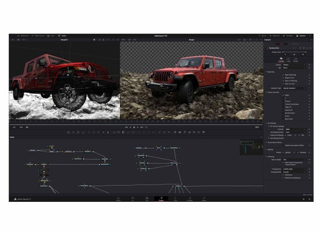Open the Effects Library panel

38,35
